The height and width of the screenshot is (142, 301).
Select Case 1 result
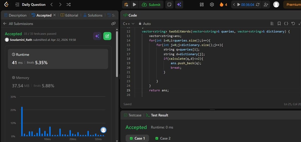click(137, 138)
